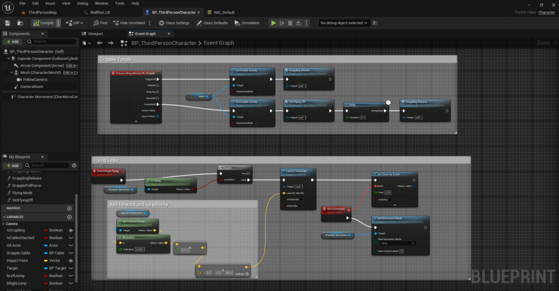This screenshot has height=291, width=559.
Task: Toggle Hide Unrelated nodes
Action: [x=129, y=23]
